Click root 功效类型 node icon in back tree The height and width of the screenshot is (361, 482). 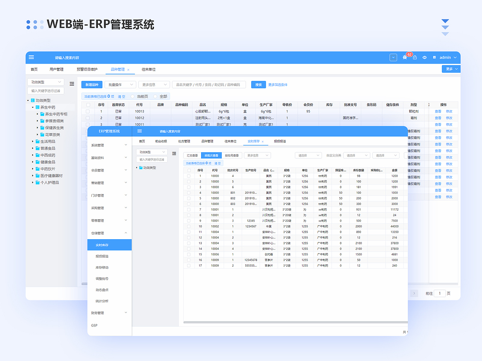pos(33,100)
